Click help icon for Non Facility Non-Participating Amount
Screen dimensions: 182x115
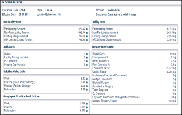click(87, 33)
